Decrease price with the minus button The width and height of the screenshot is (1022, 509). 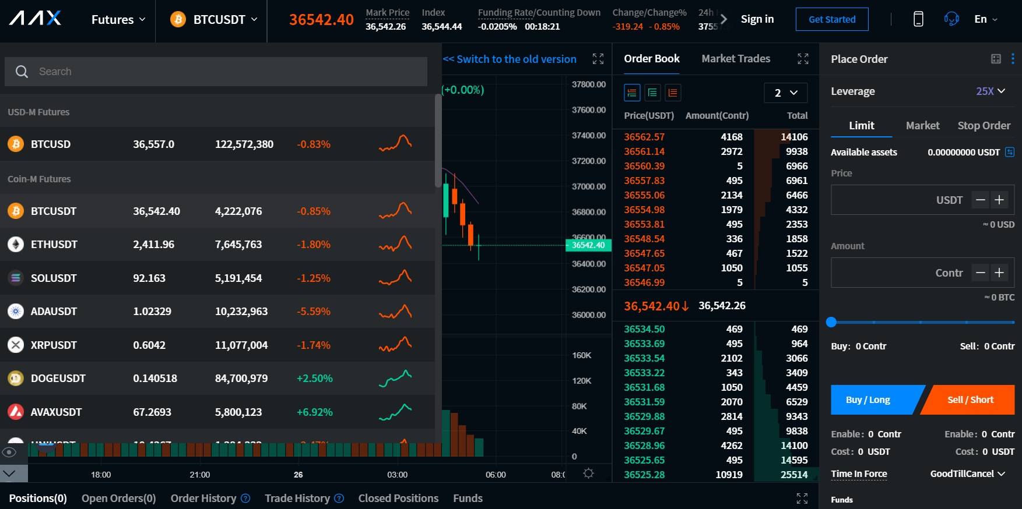(981, 200)
